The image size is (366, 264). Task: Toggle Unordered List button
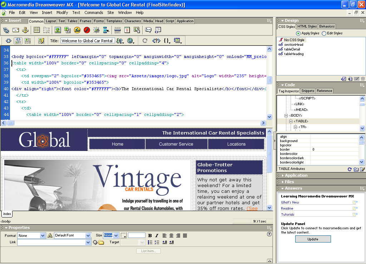click(150, 242)
